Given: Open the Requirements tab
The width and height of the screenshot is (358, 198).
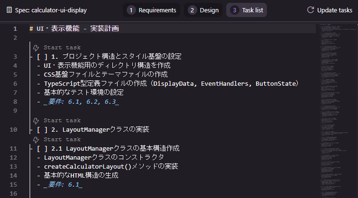Looking at the screenshot, I should 152,10.
